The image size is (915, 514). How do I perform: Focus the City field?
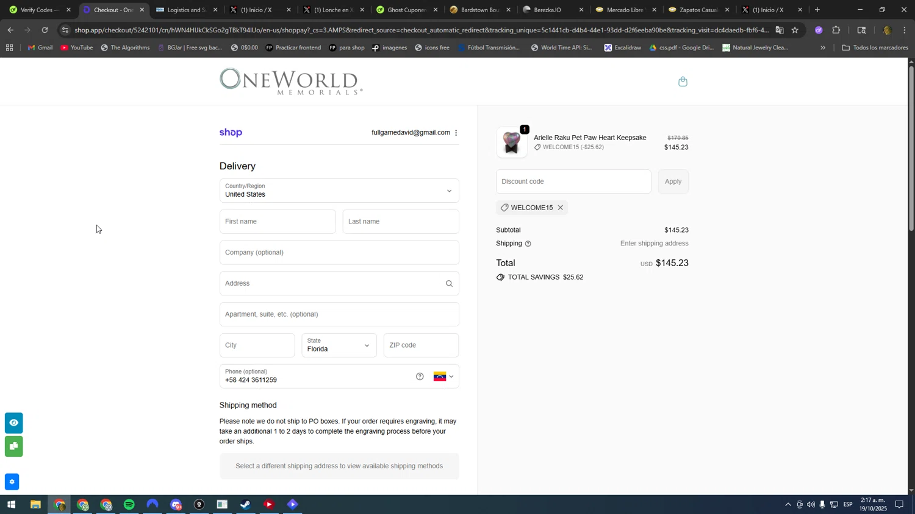point(257,345)
